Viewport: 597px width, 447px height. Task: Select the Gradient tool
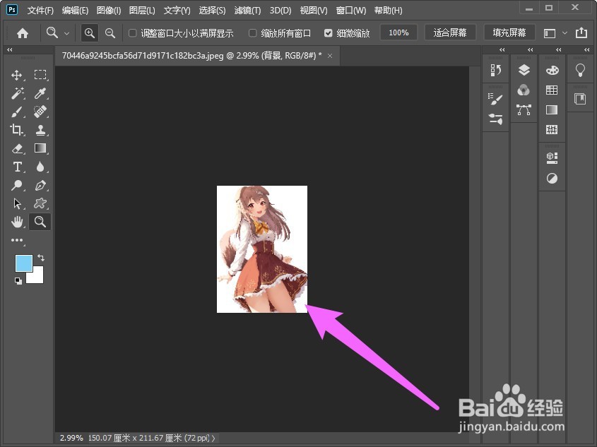pyautogui.click(x=40, y=148)
